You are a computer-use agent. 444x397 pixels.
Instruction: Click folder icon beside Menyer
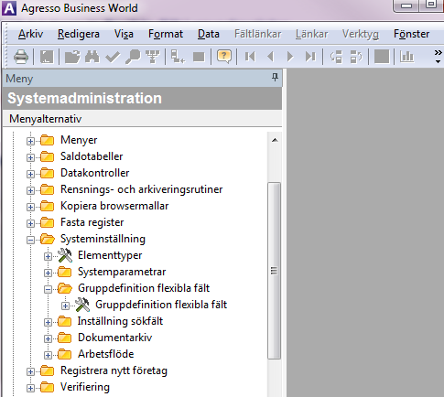tap(47, 140)
